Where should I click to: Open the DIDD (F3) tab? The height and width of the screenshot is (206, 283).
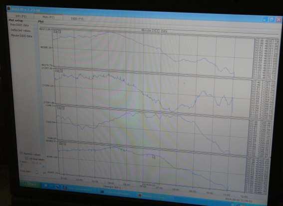click(77, 18)
